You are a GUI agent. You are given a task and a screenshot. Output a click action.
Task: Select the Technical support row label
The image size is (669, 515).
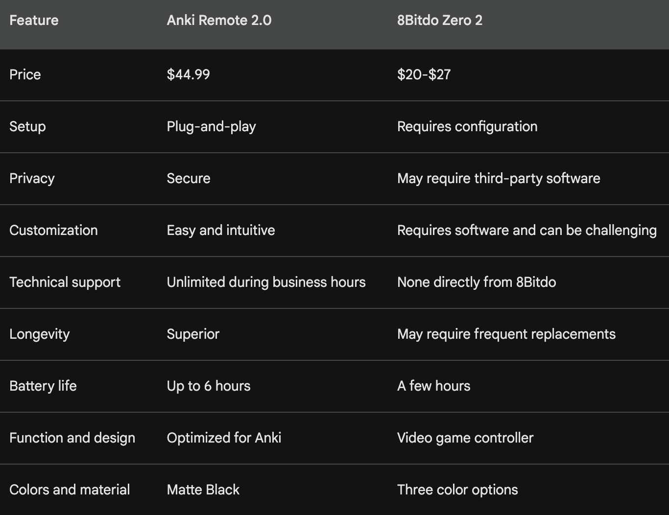pos(65,282)
